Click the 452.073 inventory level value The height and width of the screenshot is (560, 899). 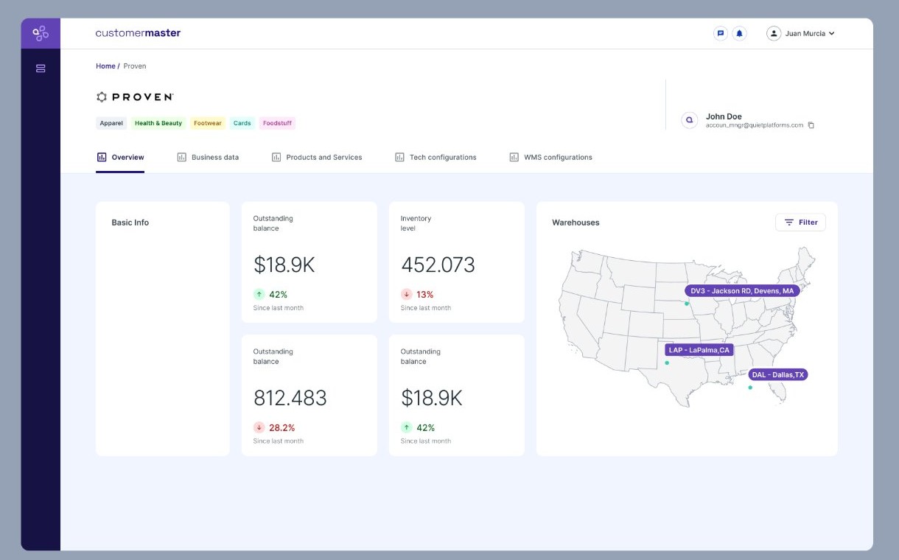[438, 265]
